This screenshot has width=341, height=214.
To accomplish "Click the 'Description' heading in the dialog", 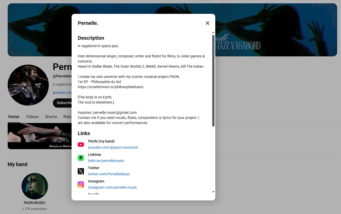I will point(91,38).
